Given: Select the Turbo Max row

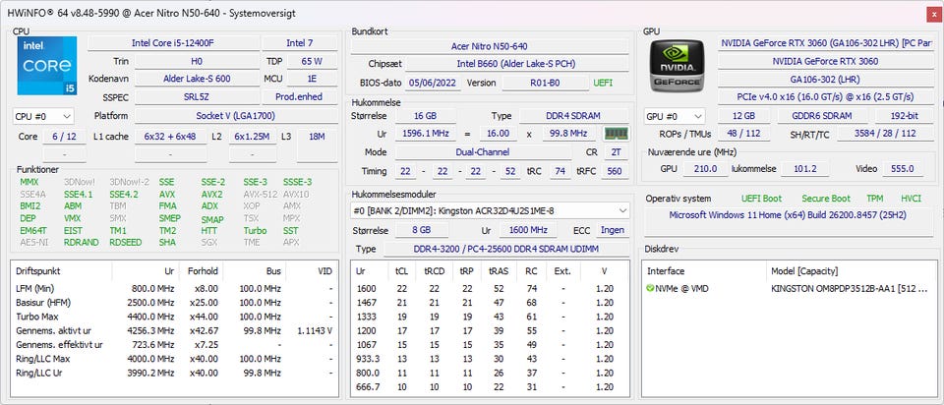Looking at the screenshot, I should tap(175, 317).
